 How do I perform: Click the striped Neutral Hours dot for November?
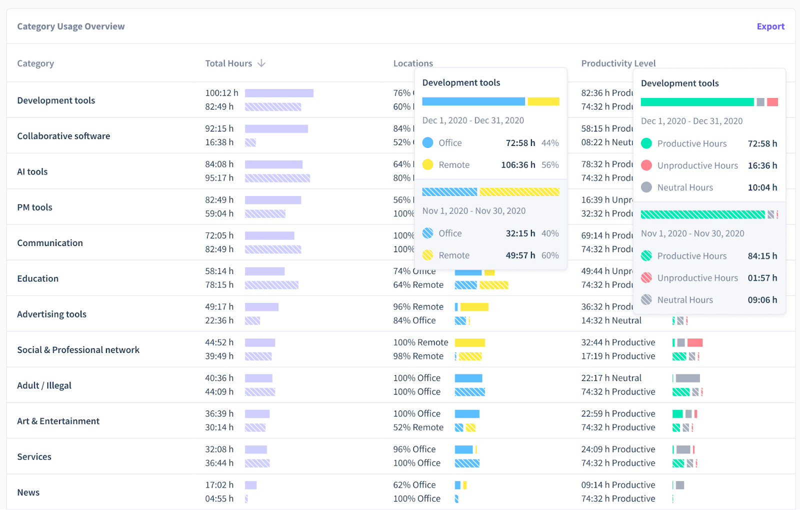pyautogui.click(x=646, y=299)
